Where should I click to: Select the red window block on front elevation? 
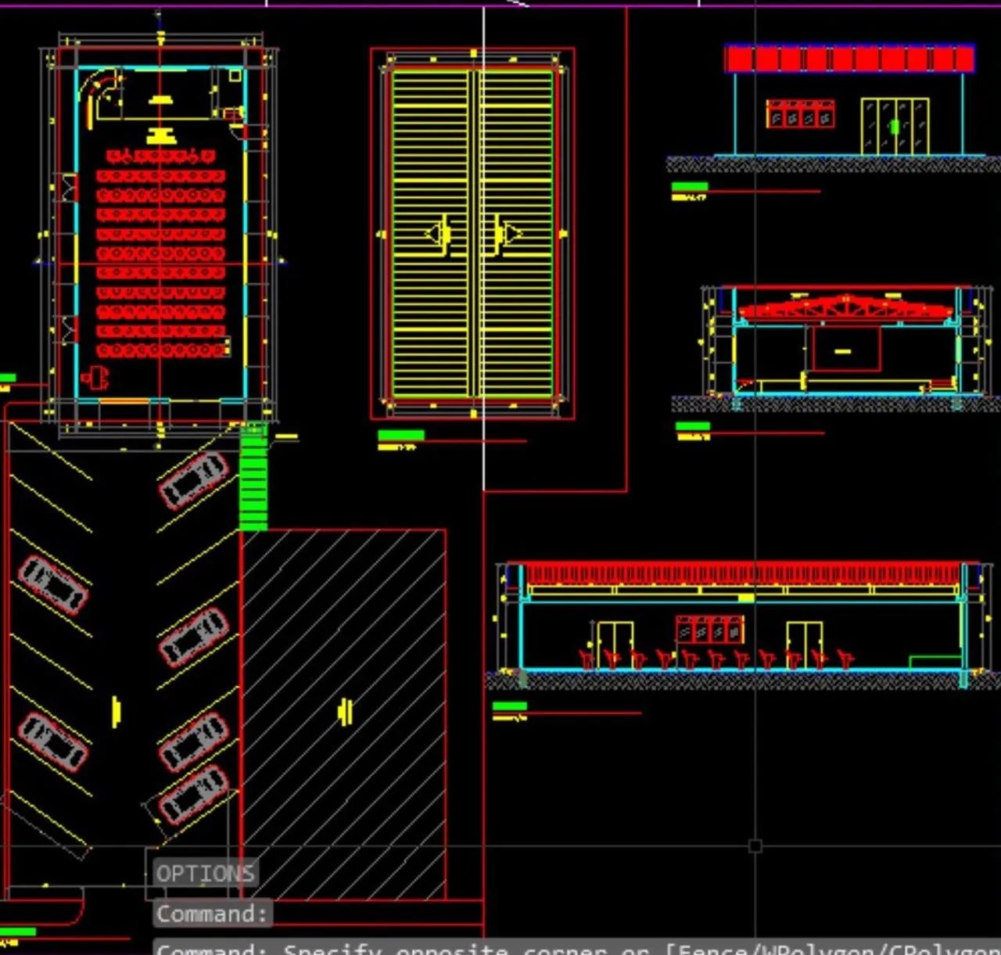tap(800, 114)
